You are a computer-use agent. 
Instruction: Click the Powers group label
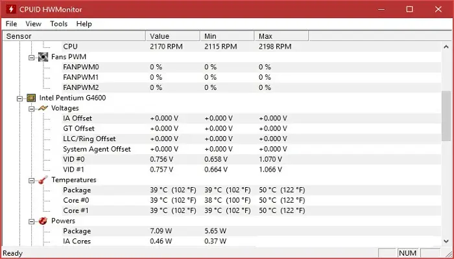pos(63,221)
